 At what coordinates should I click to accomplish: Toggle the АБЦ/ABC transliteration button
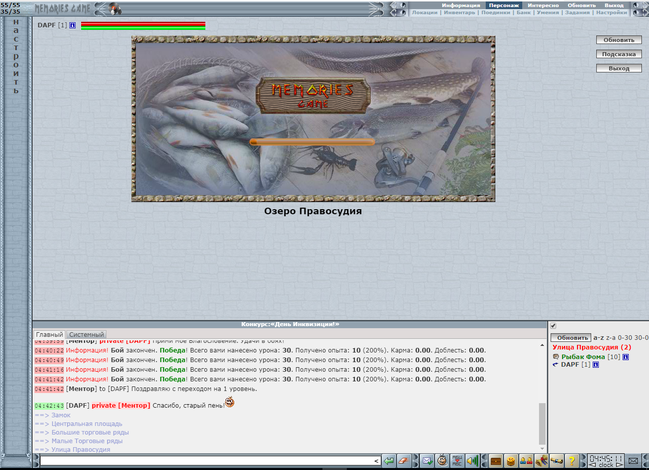(457, 461)
